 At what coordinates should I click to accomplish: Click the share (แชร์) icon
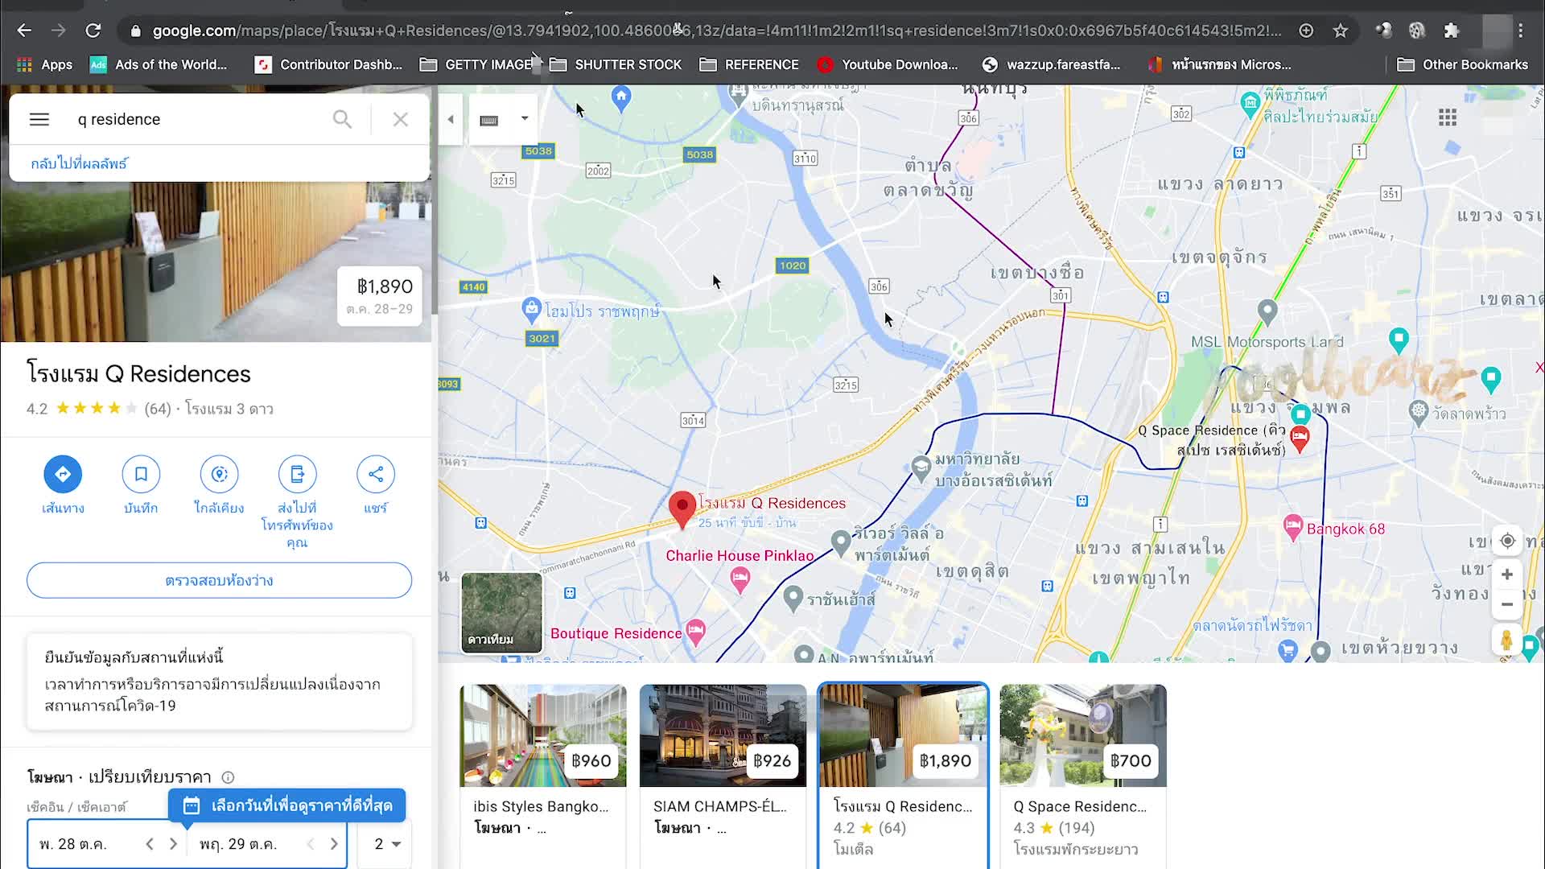[x=375, y=475]
